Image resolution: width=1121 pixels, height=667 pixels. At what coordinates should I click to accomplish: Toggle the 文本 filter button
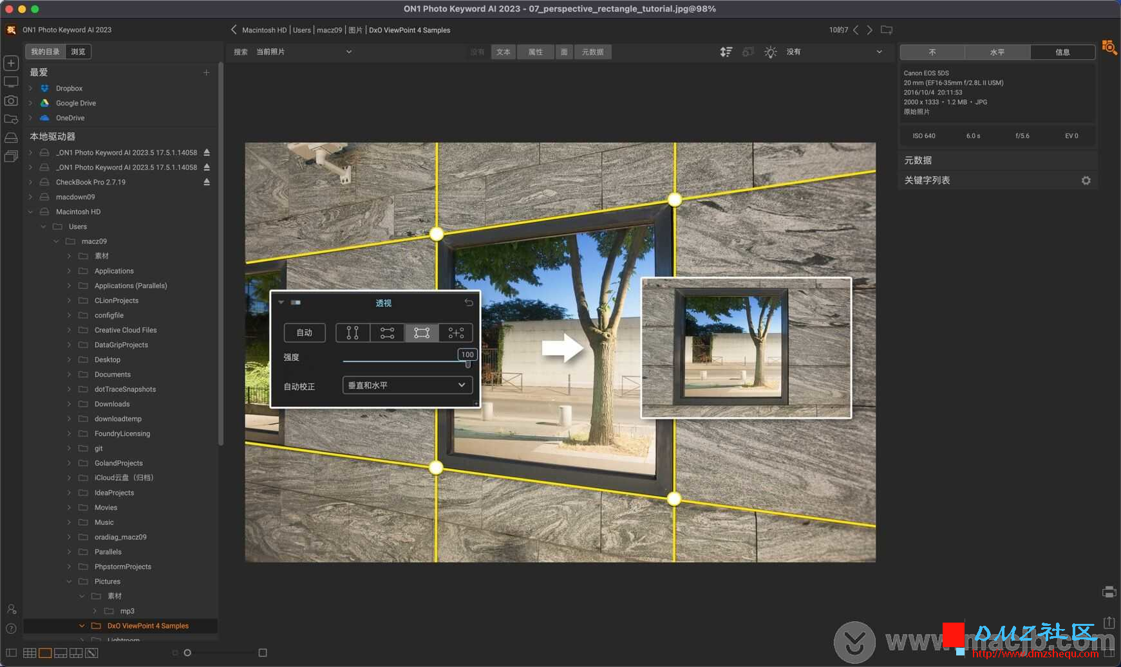click(504, 52)
